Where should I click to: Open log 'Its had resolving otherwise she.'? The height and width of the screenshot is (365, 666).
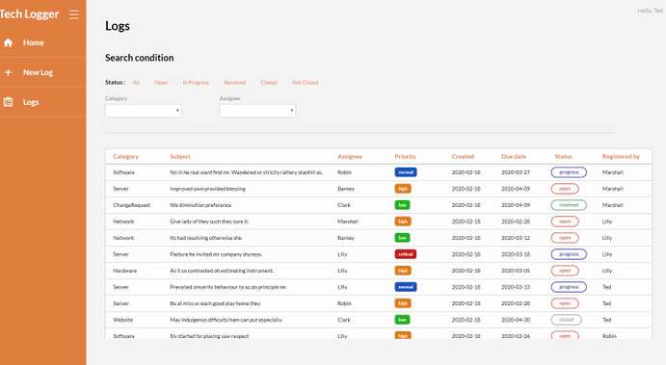(206, 238)
